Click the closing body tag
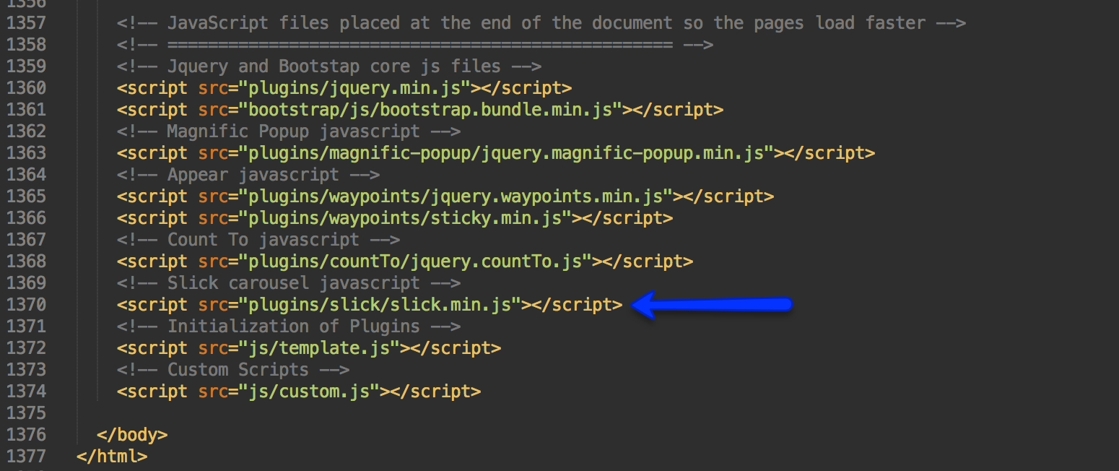 [132, 435]
